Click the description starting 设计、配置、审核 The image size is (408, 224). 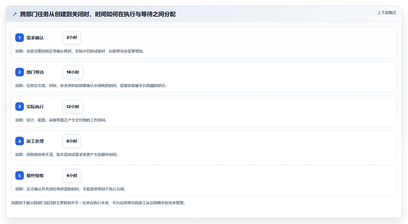point(61,120)
